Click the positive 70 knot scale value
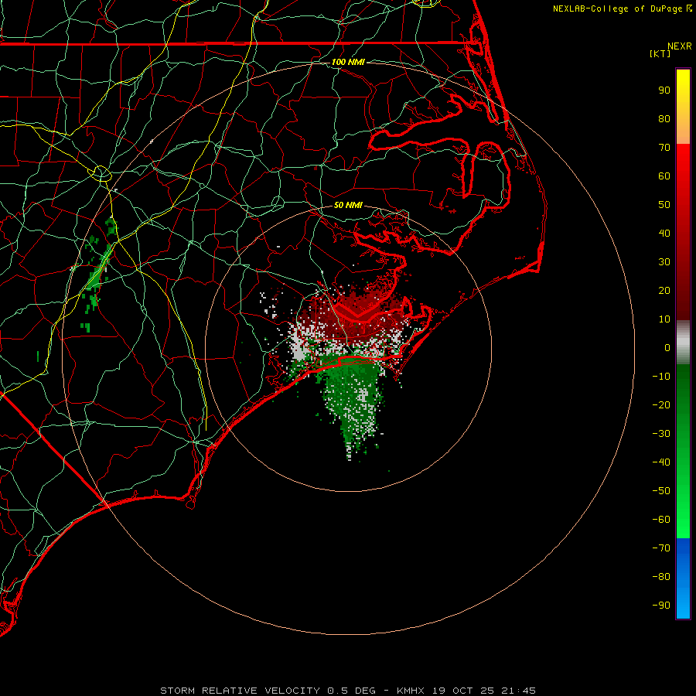 pyautogui.click(x=664, y=148)
